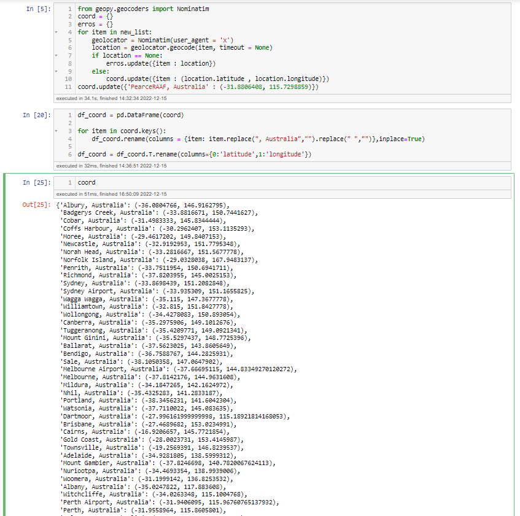Screen dimensions: 520x516
Task: Click the 'Portland, Australia' output row
Action: [x=148, y=401]
